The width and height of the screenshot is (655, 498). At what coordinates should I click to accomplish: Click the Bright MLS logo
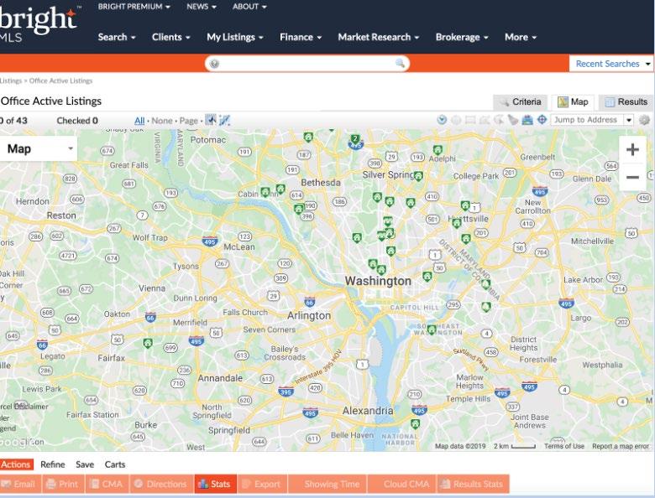39,23
